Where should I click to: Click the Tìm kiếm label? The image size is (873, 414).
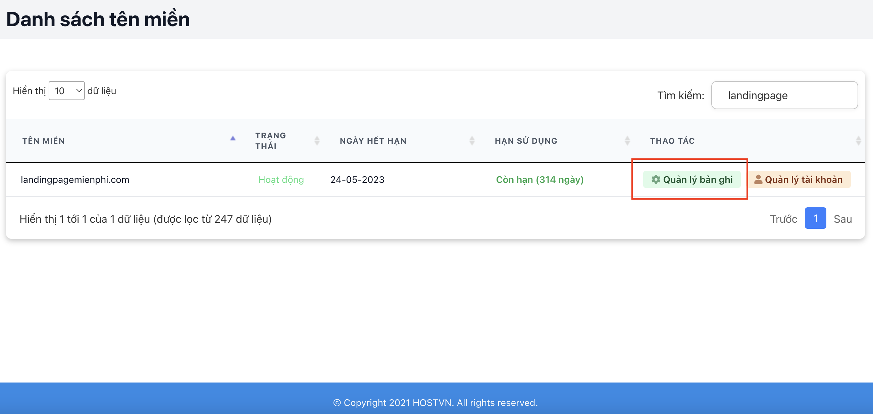[680, 95]
